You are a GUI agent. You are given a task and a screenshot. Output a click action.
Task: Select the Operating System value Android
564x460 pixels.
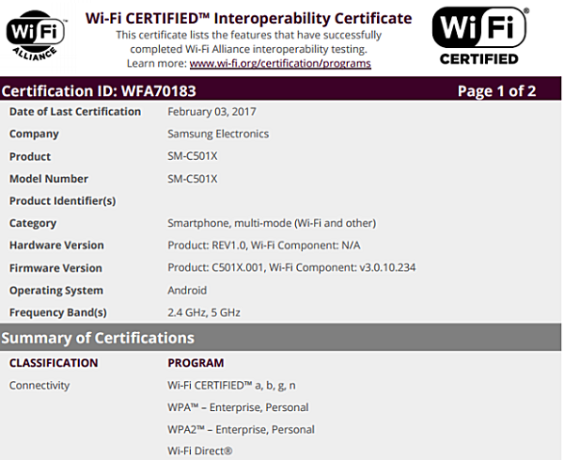187,290
